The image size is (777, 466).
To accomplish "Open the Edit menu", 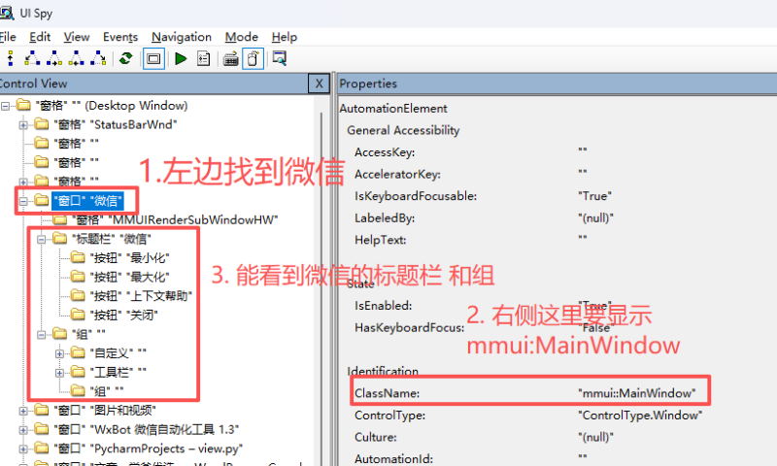I will 40,37.
